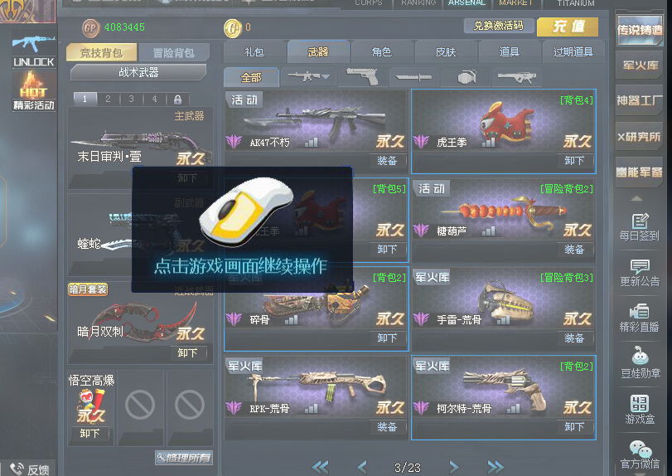Open 官方微信 WeChat icon
This screenshot has height=476, width=672.
[640, 455]
